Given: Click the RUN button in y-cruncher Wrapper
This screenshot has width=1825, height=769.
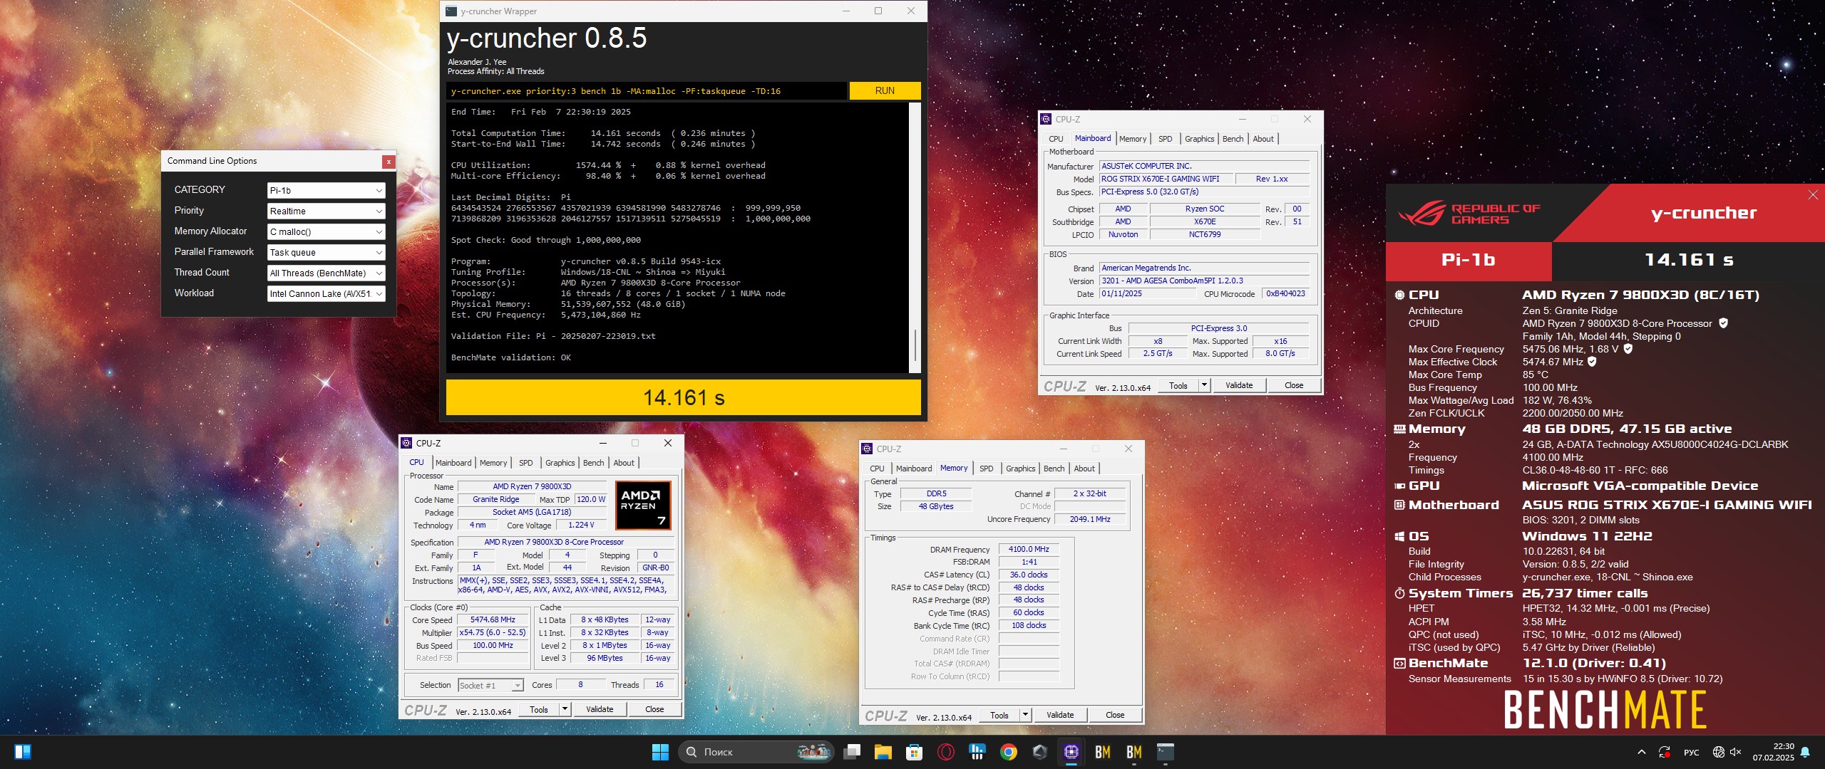Looking at the screenshot, I should (885, 90).
